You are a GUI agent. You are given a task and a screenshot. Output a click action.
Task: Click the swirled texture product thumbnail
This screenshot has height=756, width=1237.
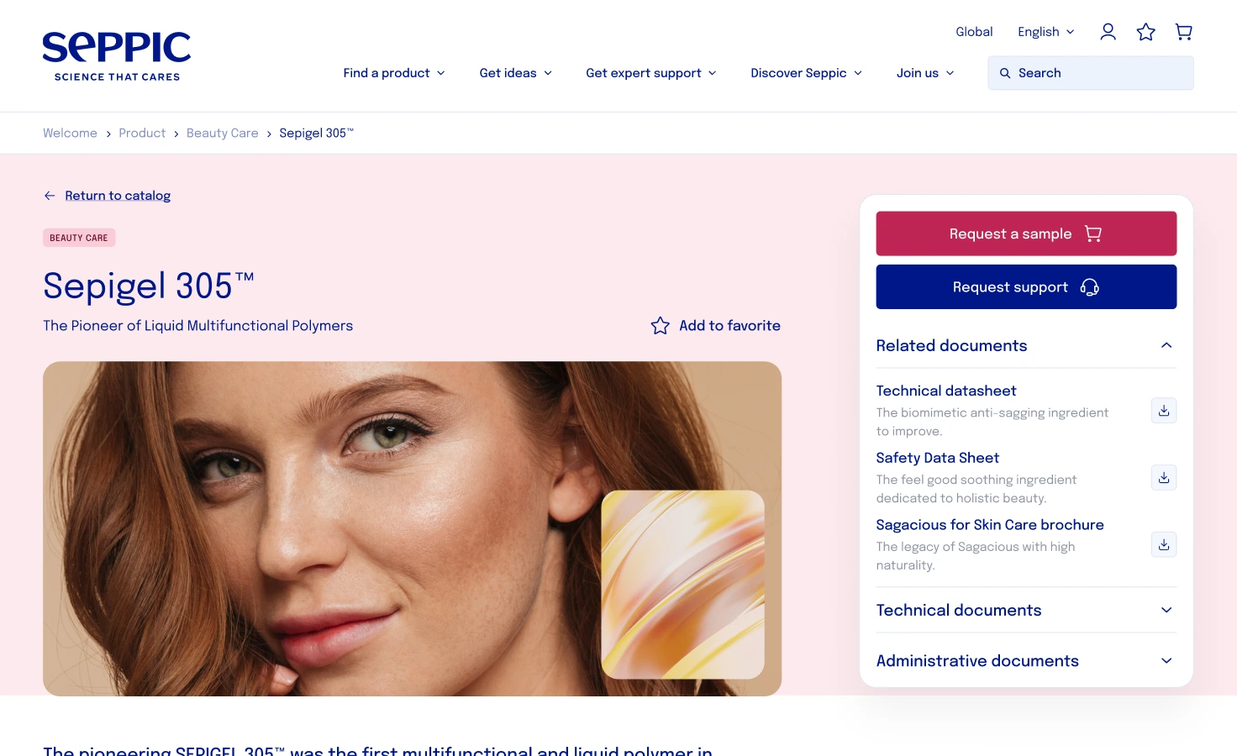point(682,585)
